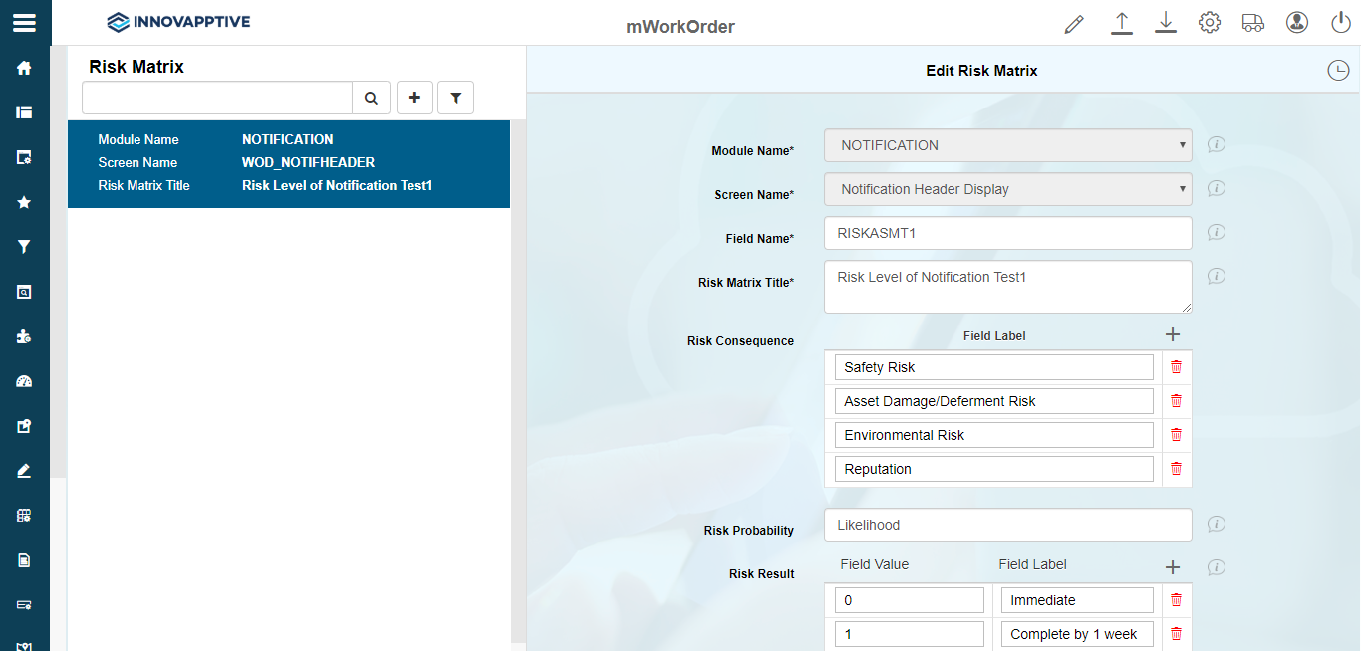The height and width of the screenshot is (651, 1361).
Task: Click the truck transport icon
Action: (1253, 23)
